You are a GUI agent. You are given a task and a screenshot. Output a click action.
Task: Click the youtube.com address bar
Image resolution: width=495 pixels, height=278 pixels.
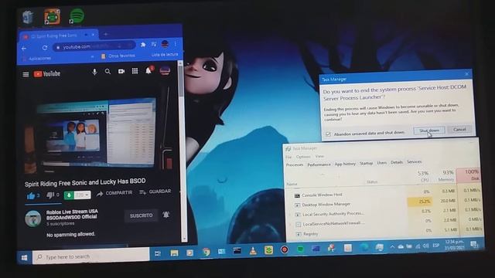[94, 46]
